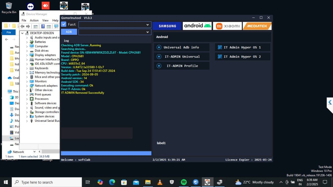Open the Action menu in Device Manager
This screenshot has width=333, height=187.
tap(34, 20)
